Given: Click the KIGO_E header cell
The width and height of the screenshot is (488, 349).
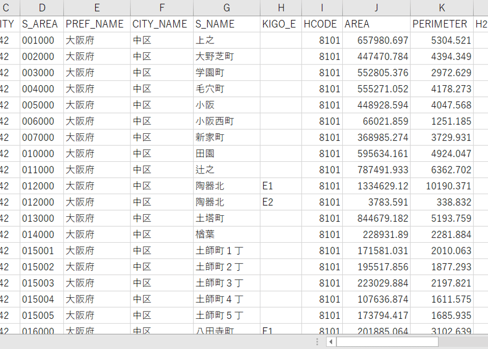Looking at the screenshot, I should click(x=281, y=24).
